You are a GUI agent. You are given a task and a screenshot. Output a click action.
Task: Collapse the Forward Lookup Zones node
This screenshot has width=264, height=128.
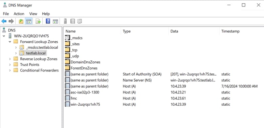tap(10, 42)
